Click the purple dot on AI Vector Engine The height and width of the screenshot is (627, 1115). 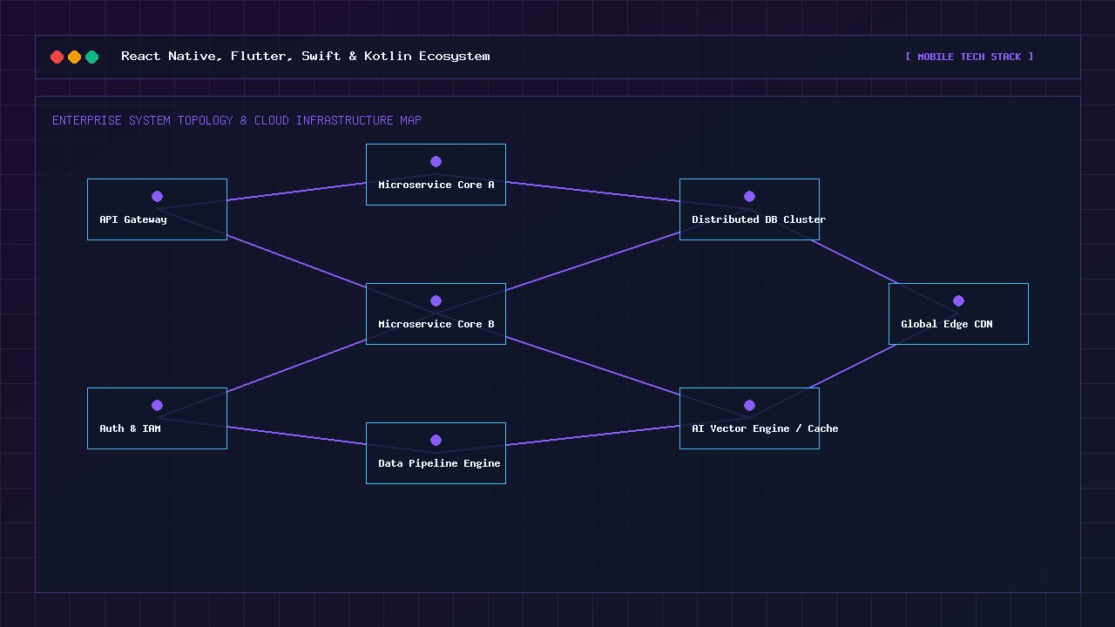[x=749, y=405]
